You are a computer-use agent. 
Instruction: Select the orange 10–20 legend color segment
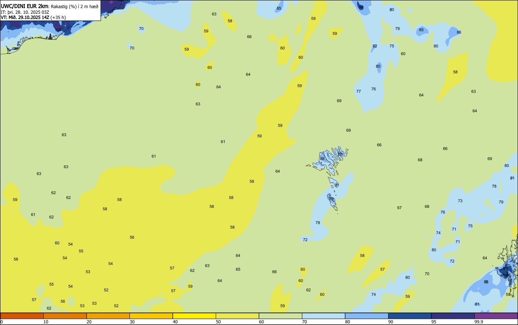point(65,316)
